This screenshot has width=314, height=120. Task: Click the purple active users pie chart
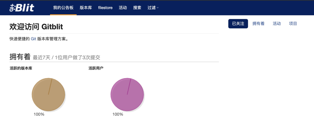127,95
